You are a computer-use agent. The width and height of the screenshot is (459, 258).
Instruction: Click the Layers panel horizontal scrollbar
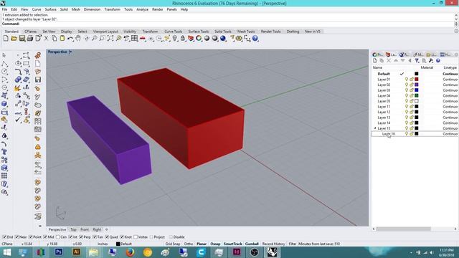click(403, 229)
